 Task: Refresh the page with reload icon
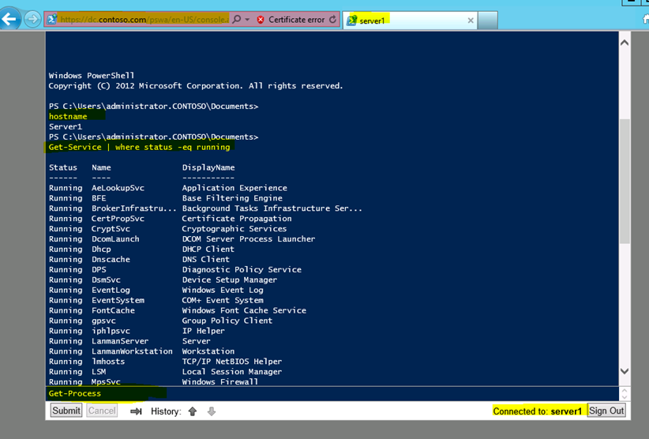point(332,20)
